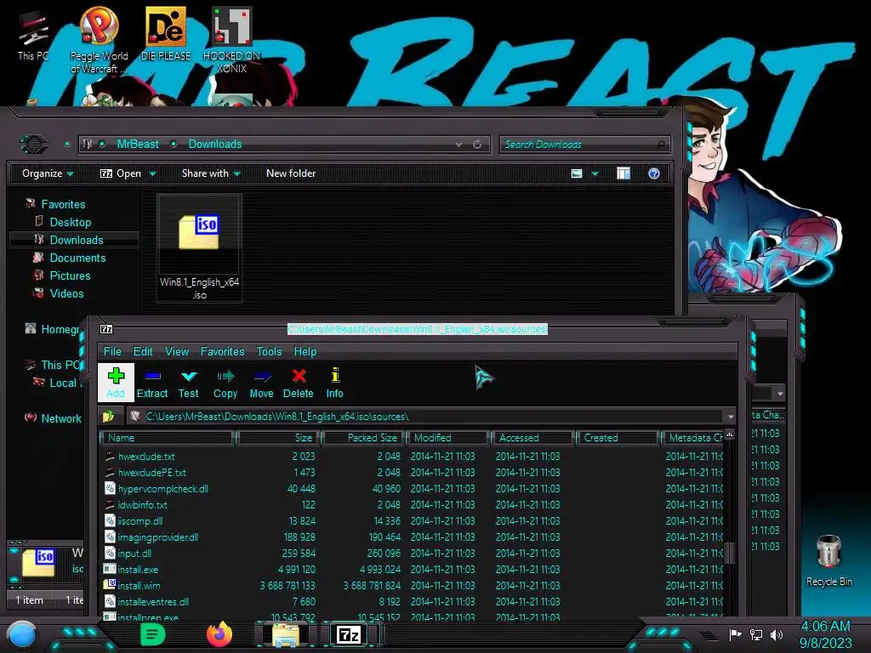Select hypervcomplcheck.dll in 7-Zip list
The width and height of the screenshot is (871, 653).
[x=162, y=489]
